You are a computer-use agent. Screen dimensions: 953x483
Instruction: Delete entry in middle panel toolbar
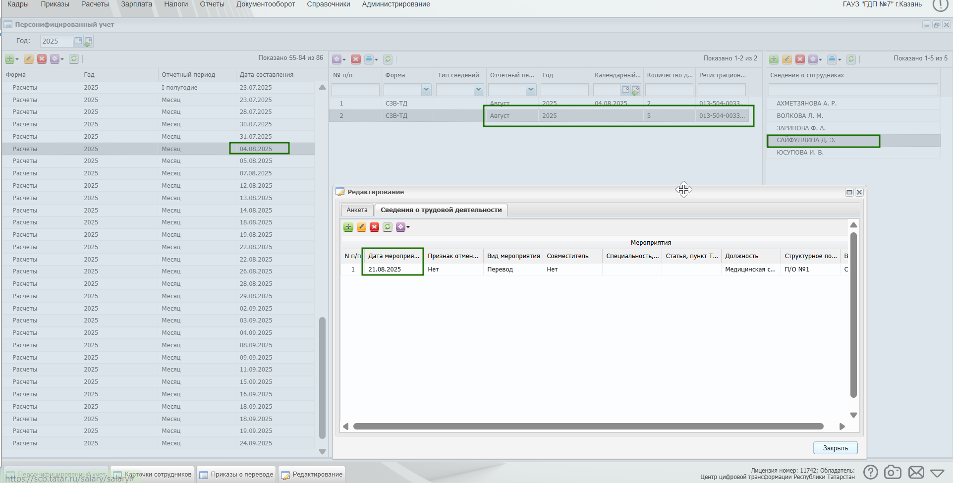point(356,59)
